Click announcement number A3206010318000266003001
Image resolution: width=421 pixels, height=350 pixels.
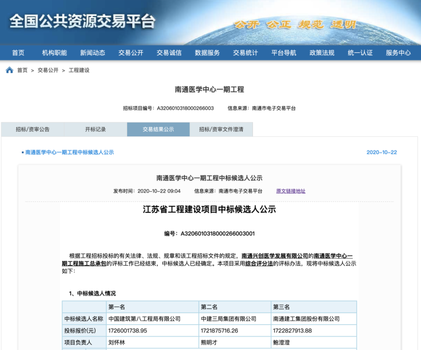click(x=218, y=234)
